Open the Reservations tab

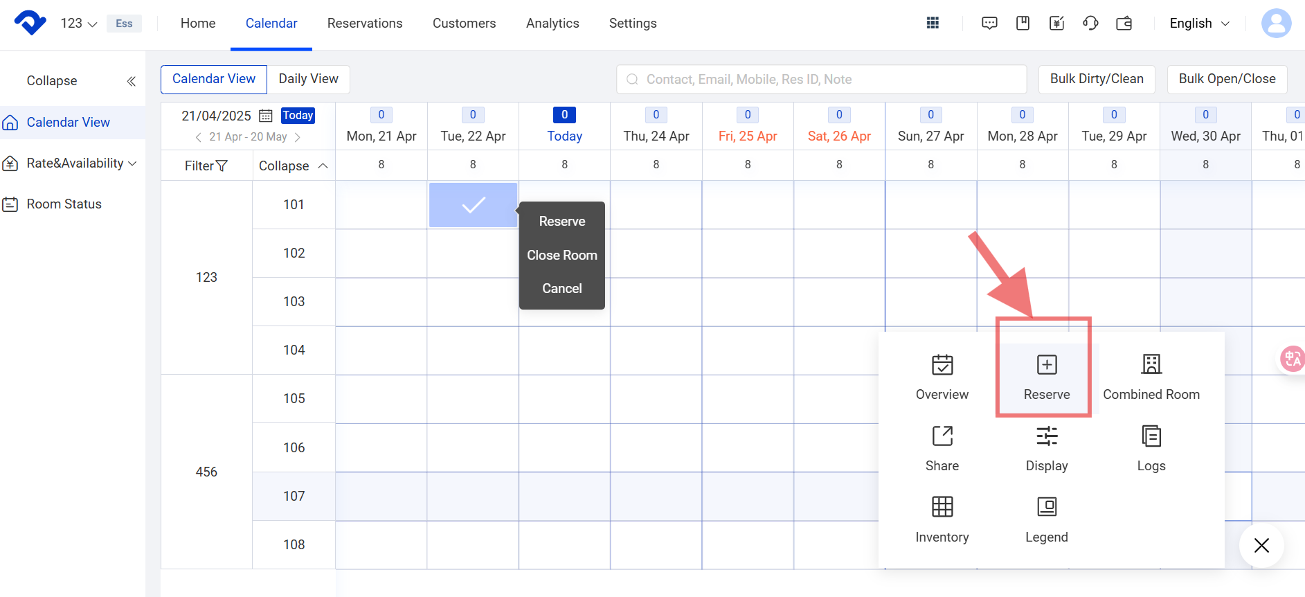(x=365, y=24)
